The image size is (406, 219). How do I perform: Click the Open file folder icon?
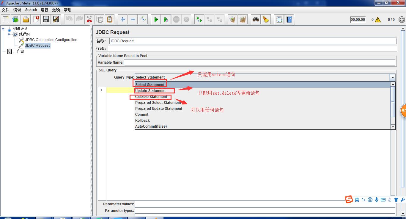pyautogui.click(x=26, y=19)
